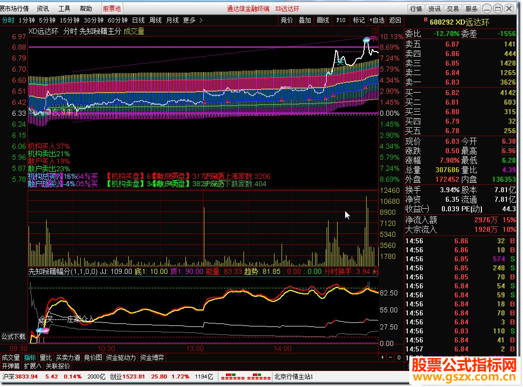523x387 pixels.
Task: Click the 交易 button at top right
Action: click(453, 9)
